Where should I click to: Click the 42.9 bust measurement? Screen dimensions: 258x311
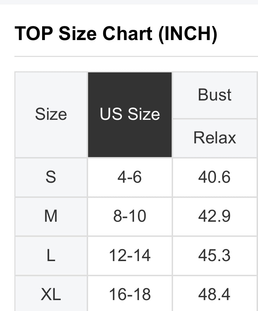tap(214, 216)
